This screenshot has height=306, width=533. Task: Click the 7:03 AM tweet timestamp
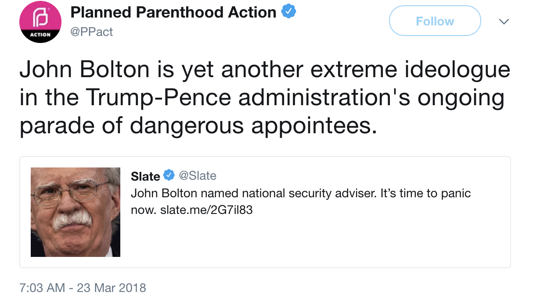tap(42, 288)
